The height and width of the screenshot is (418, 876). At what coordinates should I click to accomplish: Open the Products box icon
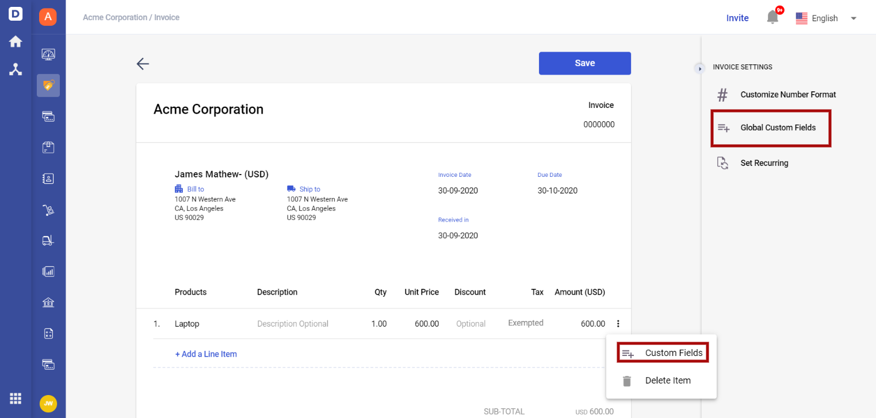pyautogui.click(x=48, y=148)
